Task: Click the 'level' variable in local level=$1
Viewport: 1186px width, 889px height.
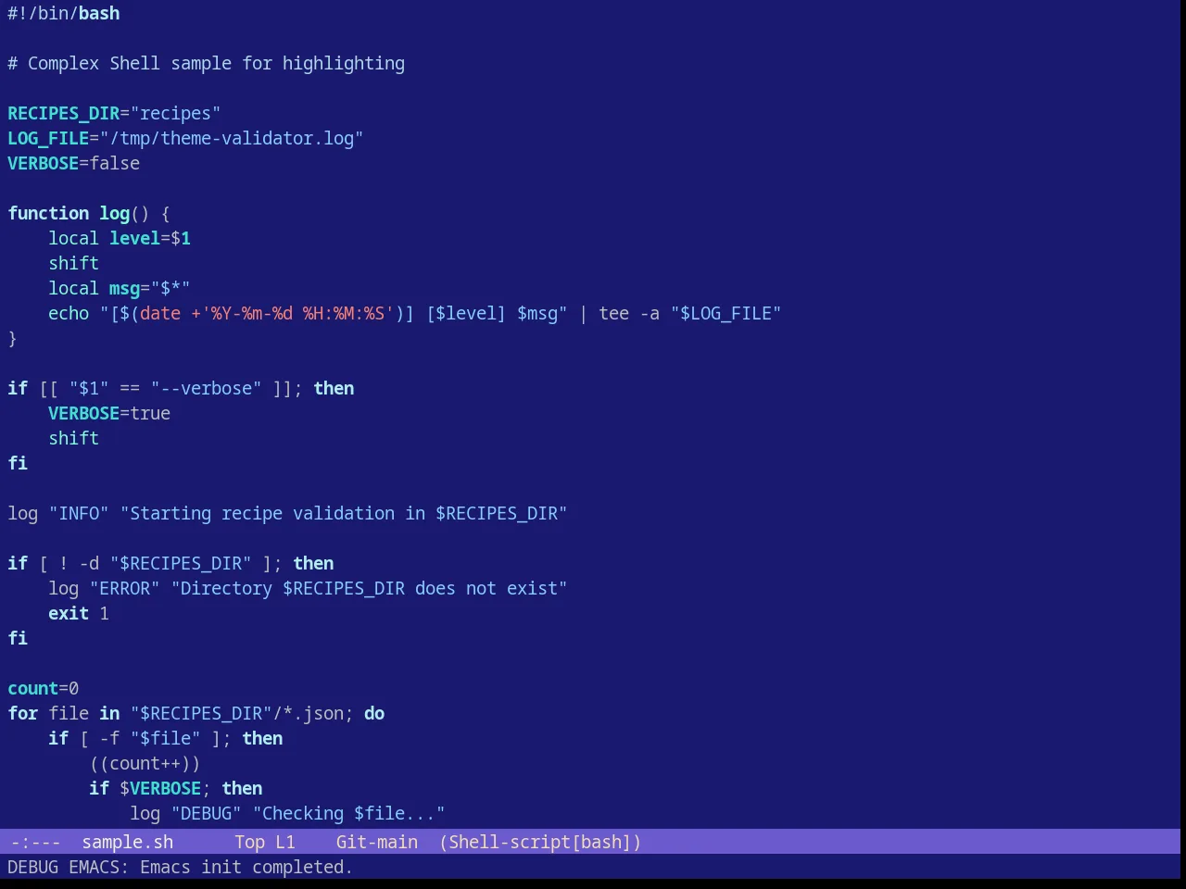Action: (x=135, y=238)
